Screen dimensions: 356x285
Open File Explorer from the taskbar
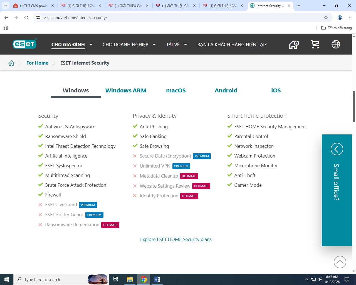click(130, 279)
